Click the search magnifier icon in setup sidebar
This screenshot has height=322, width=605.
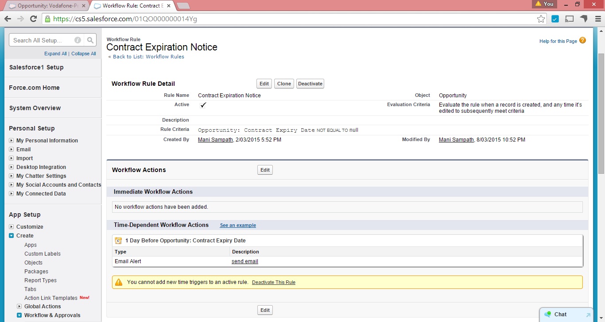point(90,40)
